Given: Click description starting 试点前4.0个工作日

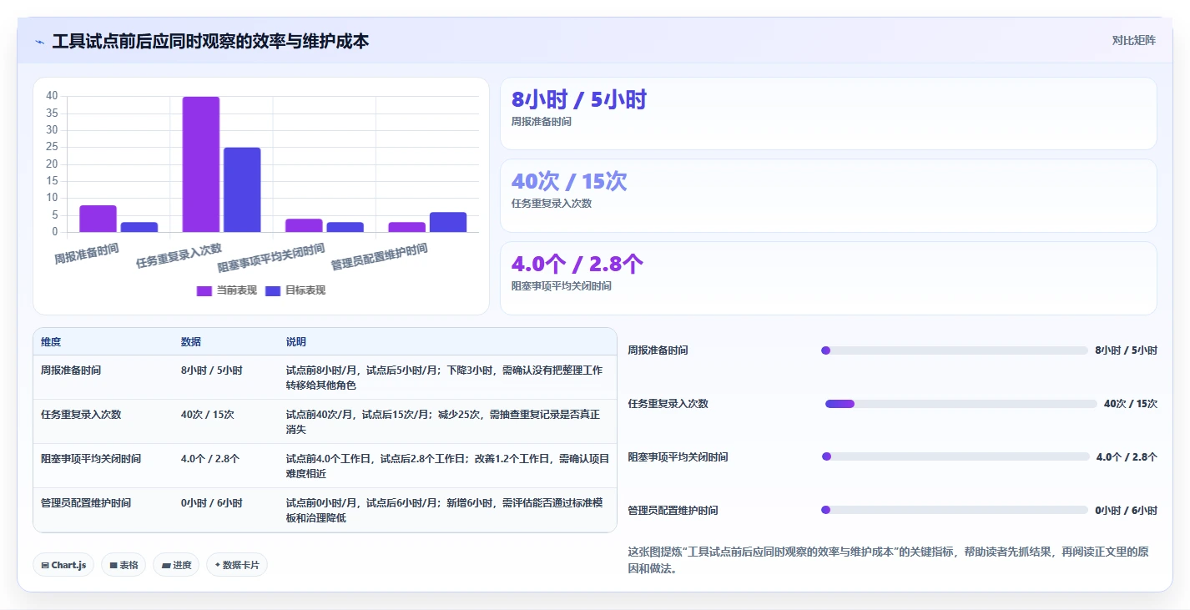Looking at the screenshot, I should click(447, 466).
